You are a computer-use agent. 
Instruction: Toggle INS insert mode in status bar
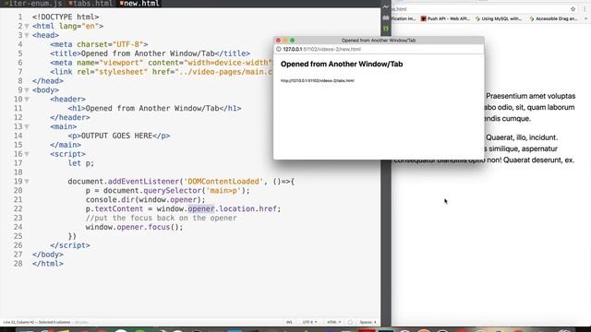(x=289, y=322)
